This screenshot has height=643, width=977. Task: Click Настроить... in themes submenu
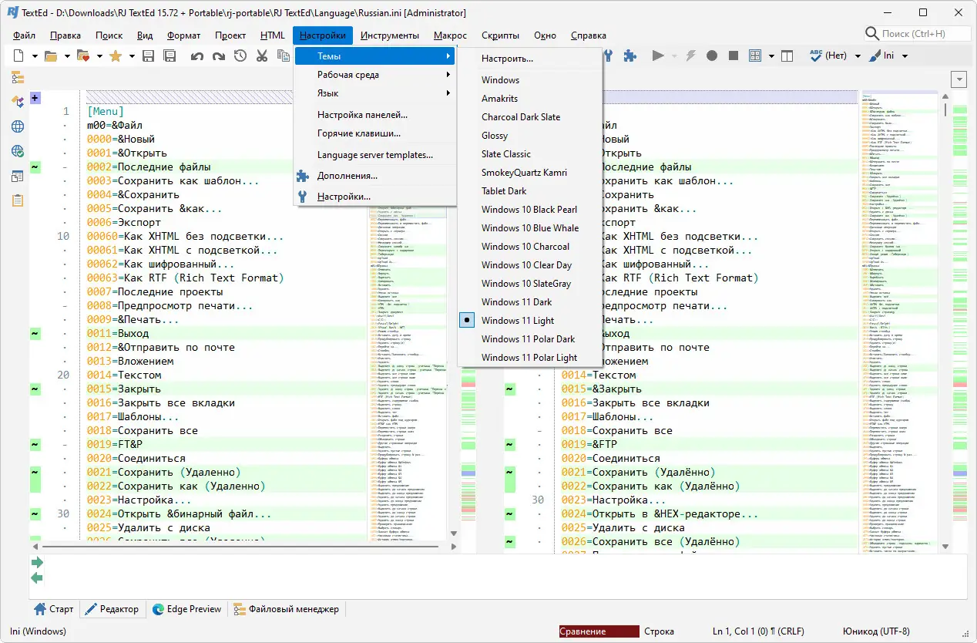point(507,59)
